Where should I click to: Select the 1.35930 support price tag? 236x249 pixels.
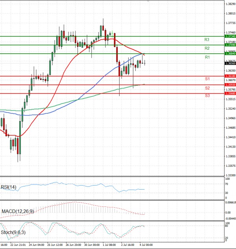[230, 85]
